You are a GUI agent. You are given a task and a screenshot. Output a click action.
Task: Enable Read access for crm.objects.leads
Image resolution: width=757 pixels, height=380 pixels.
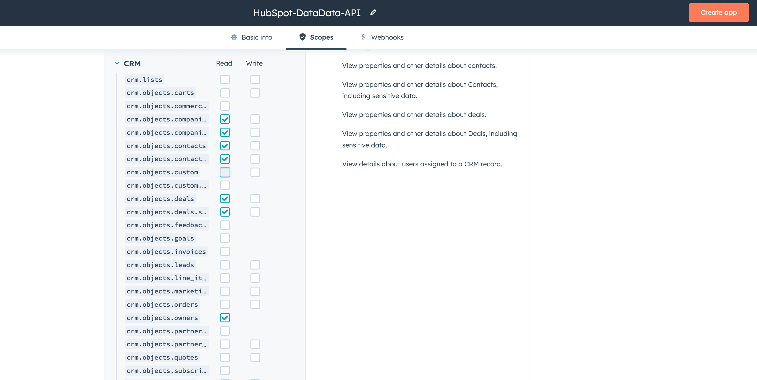pyautogui.click(x=225, y=264)
